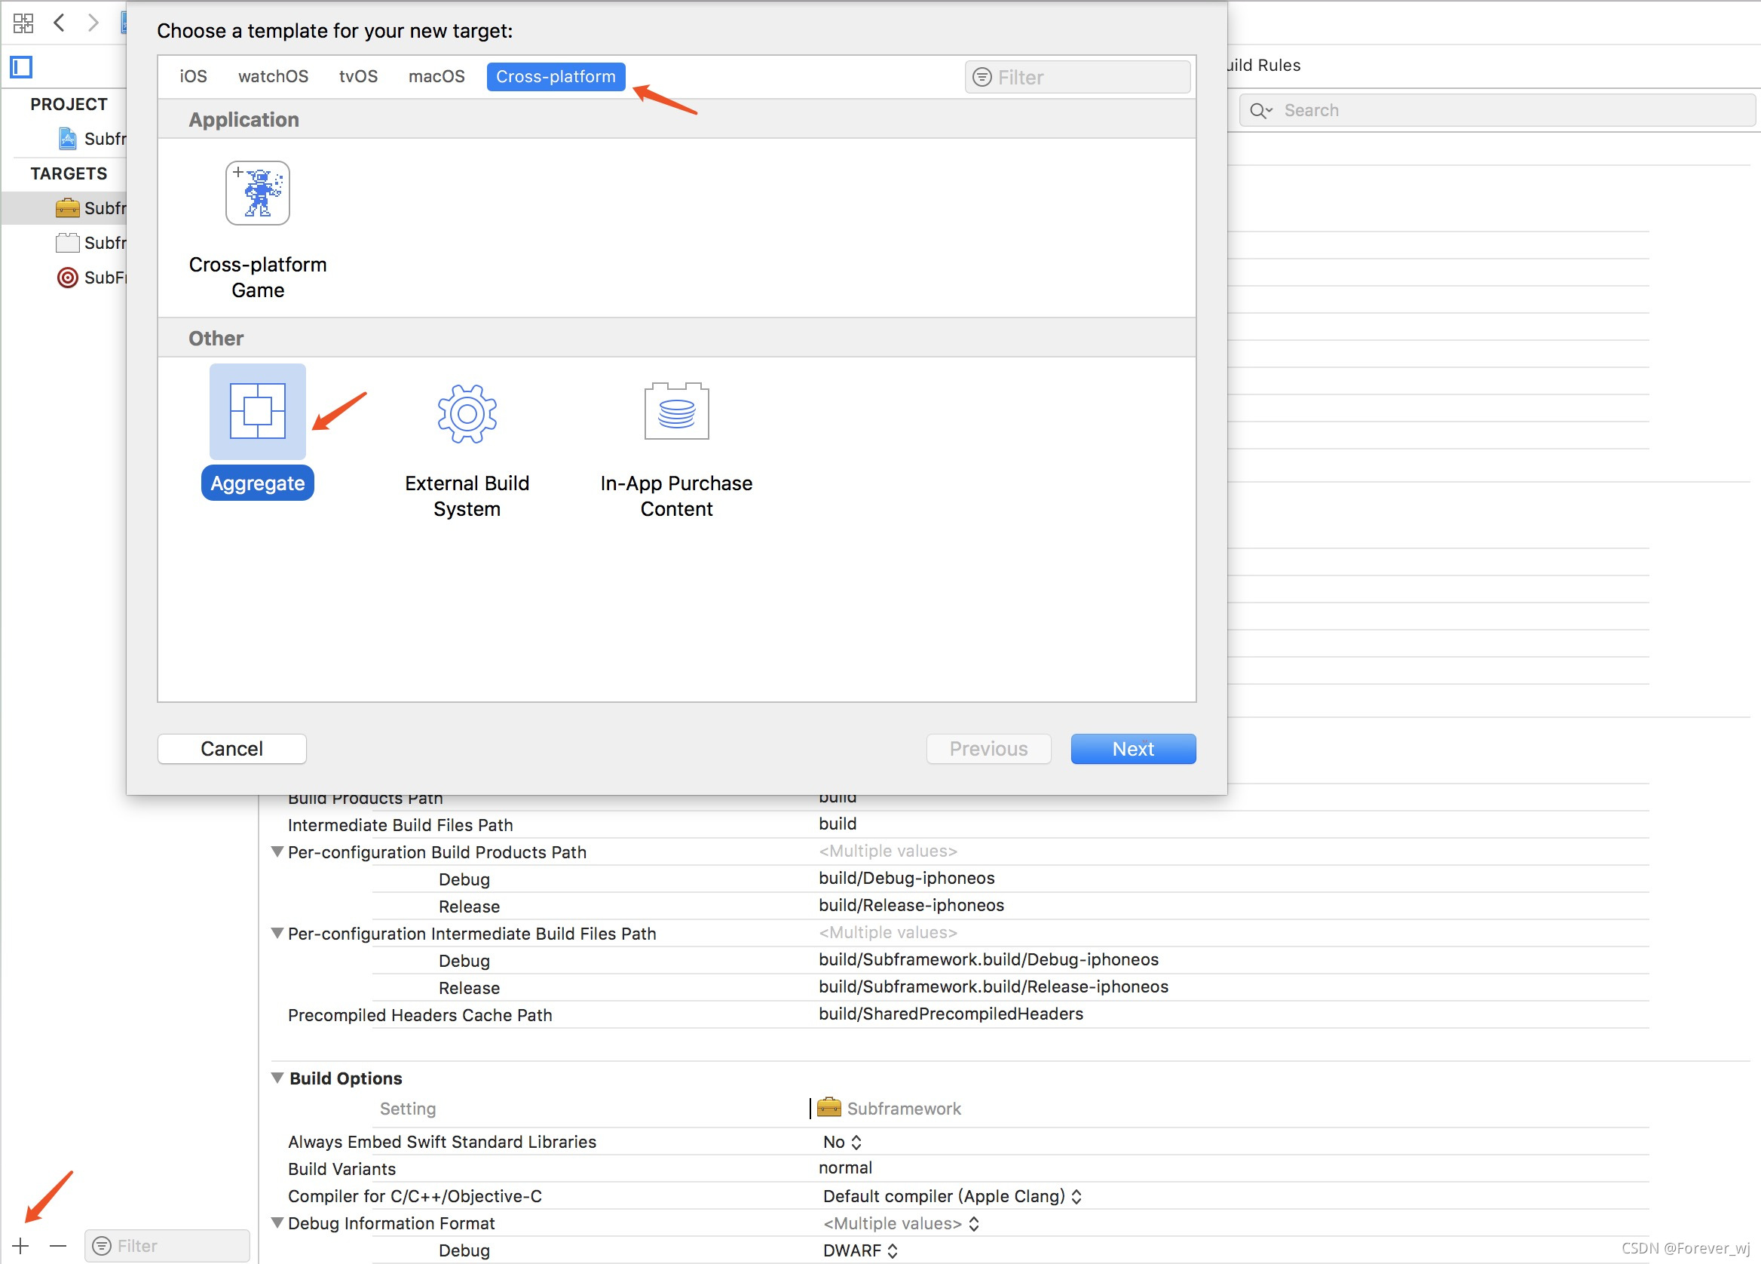Switch to the macOS template tab
This screenshot has height=1264, width=1761.
[x=436, y=76]
